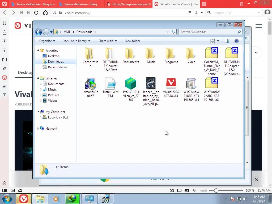Open Vivaldi bookmarks panel
Image resolution: width=272 pixels, height=204 pixels.
pyautogui.click(x=5, y=23)
